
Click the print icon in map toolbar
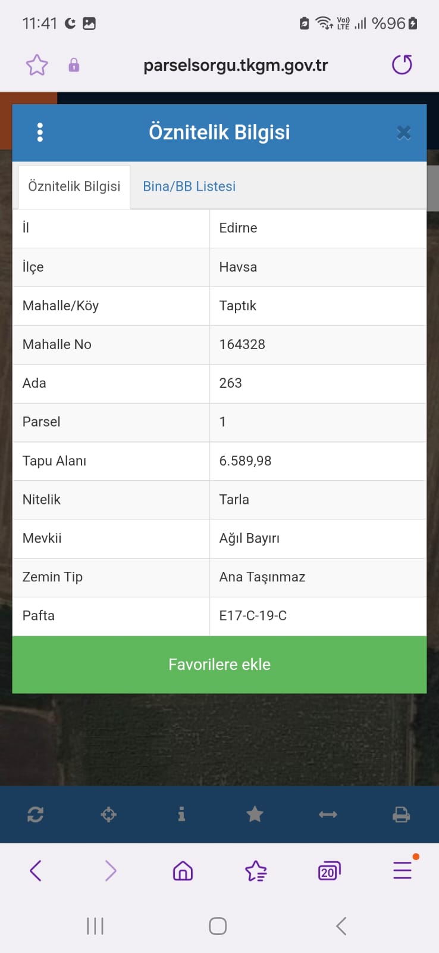(402, 814)
